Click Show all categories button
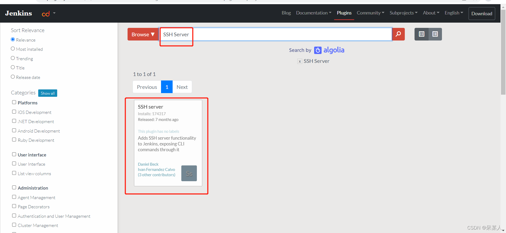This screenshot has height=233, width=506. point(48,93)
